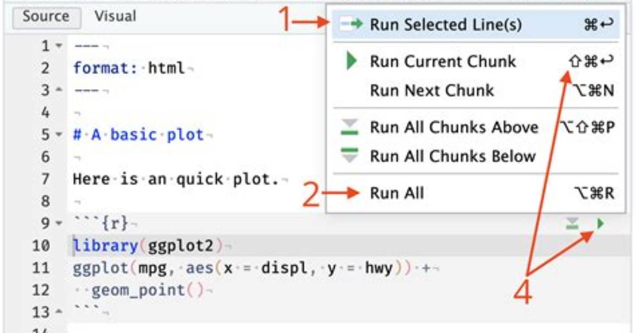635x333 pixels.
Task: Switch to the Visual editor mode
Action: tap(115, 16)
